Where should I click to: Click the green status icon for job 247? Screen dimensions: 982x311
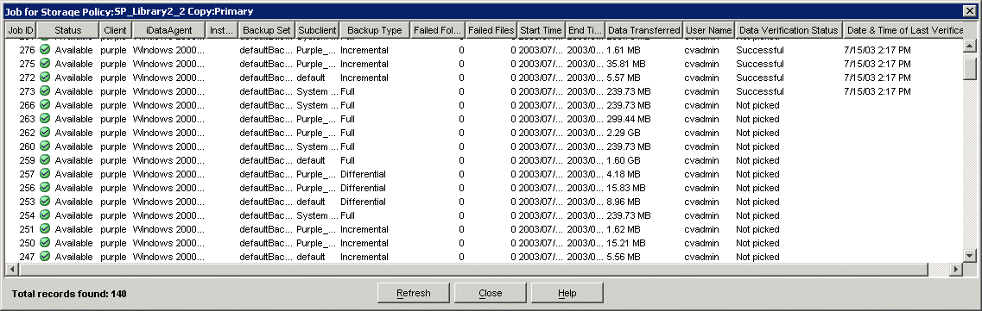pos(44,256)
